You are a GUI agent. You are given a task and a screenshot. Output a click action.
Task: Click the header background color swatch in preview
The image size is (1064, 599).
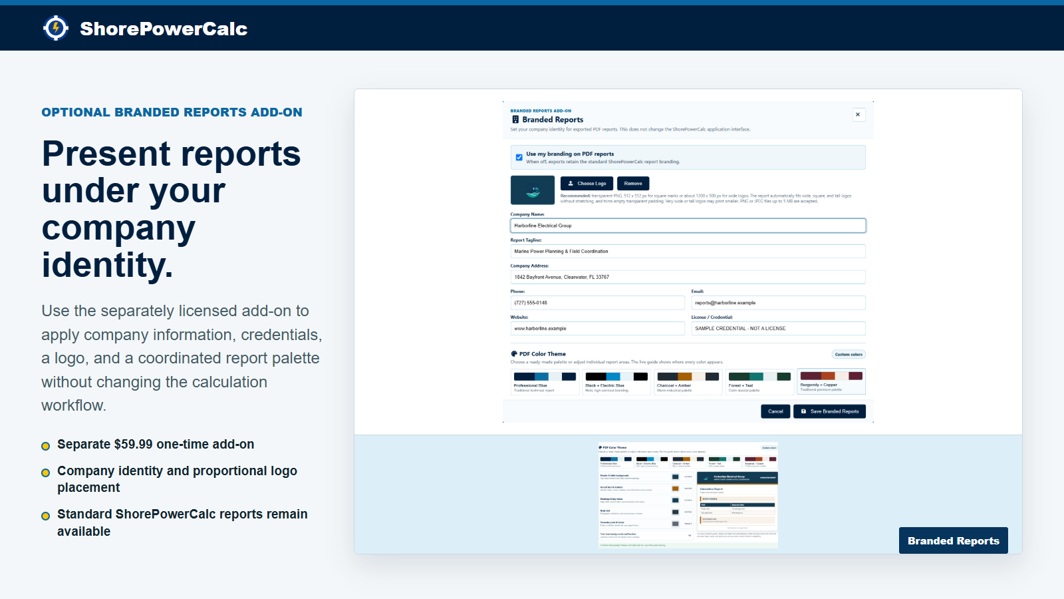click(676, 477)
